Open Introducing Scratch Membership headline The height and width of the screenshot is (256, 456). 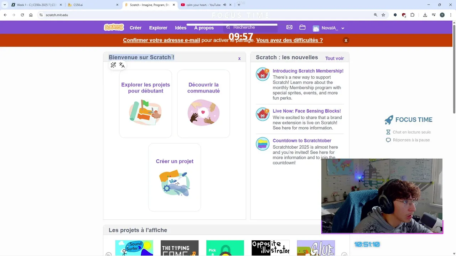308,71
